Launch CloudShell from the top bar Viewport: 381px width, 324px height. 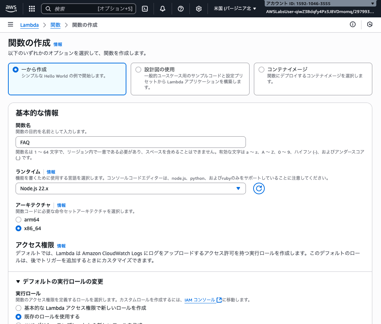tap(145, 9)
